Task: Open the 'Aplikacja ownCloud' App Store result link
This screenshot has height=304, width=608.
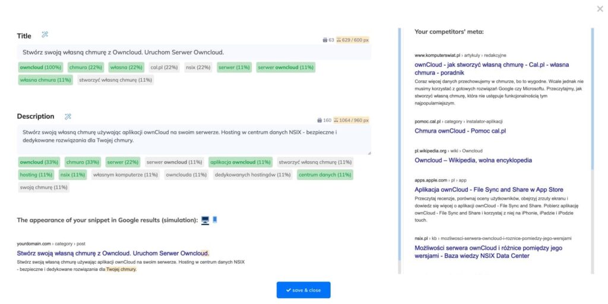Action: (489, 190)
